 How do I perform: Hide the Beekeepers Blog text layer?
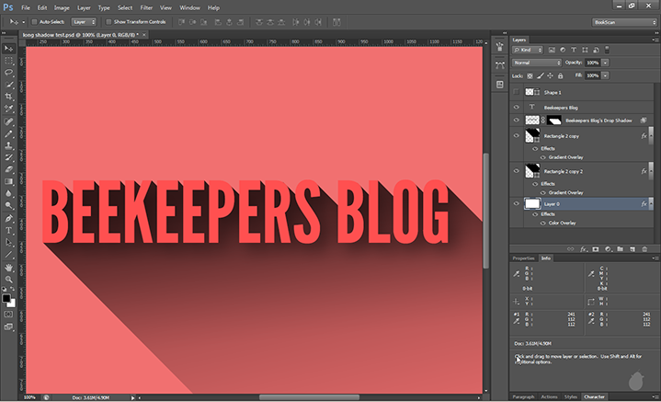516,107
